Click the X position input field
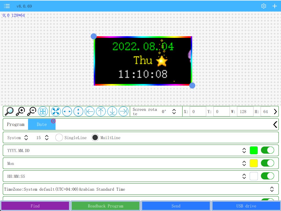The image size is (281, 211). [x=198, y=112]
